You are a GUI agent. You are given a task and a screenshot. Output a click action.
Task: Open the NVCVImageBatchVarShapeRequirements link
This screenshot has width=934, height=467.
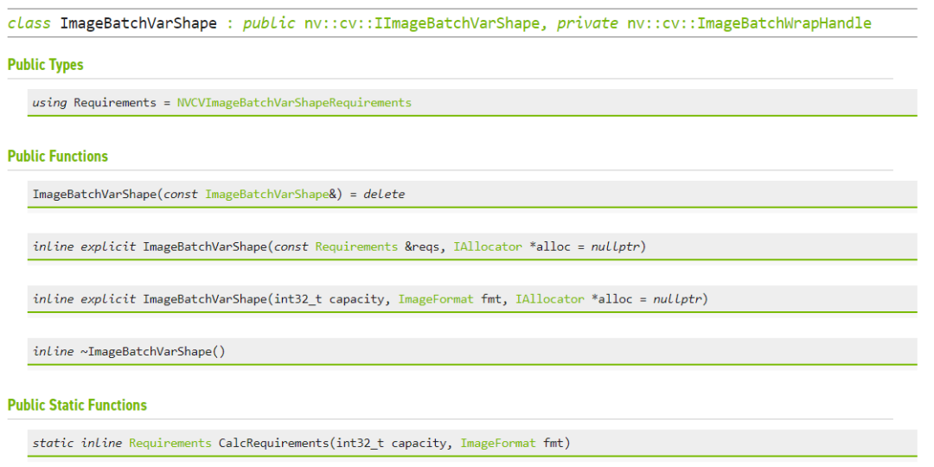tap(294, 102)
